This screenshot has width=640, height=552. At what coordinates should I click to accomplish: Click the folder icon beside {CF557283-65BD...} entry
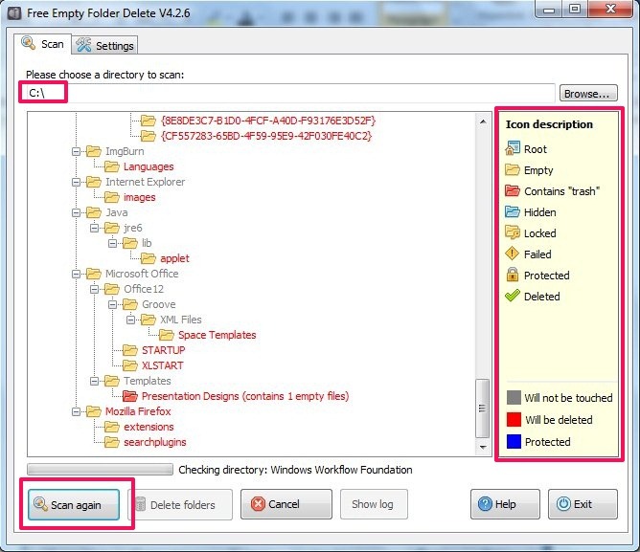[149, 136]
